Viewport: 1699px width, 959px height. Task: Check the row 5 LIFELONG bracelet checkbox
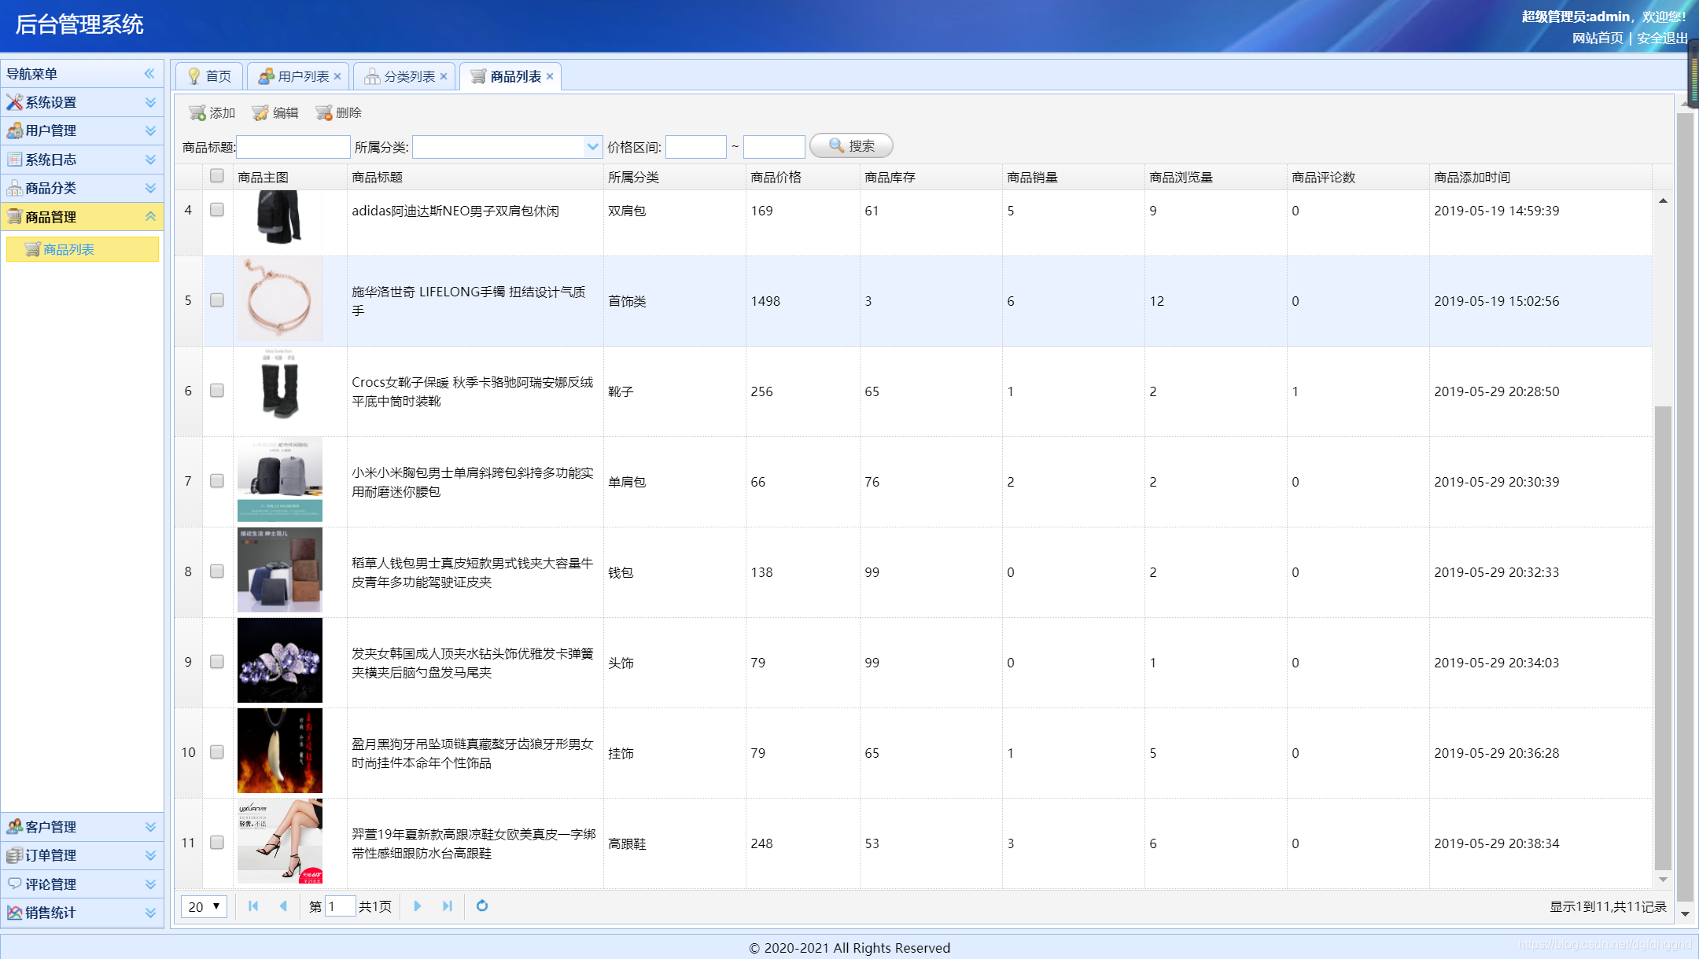(217, 300)
